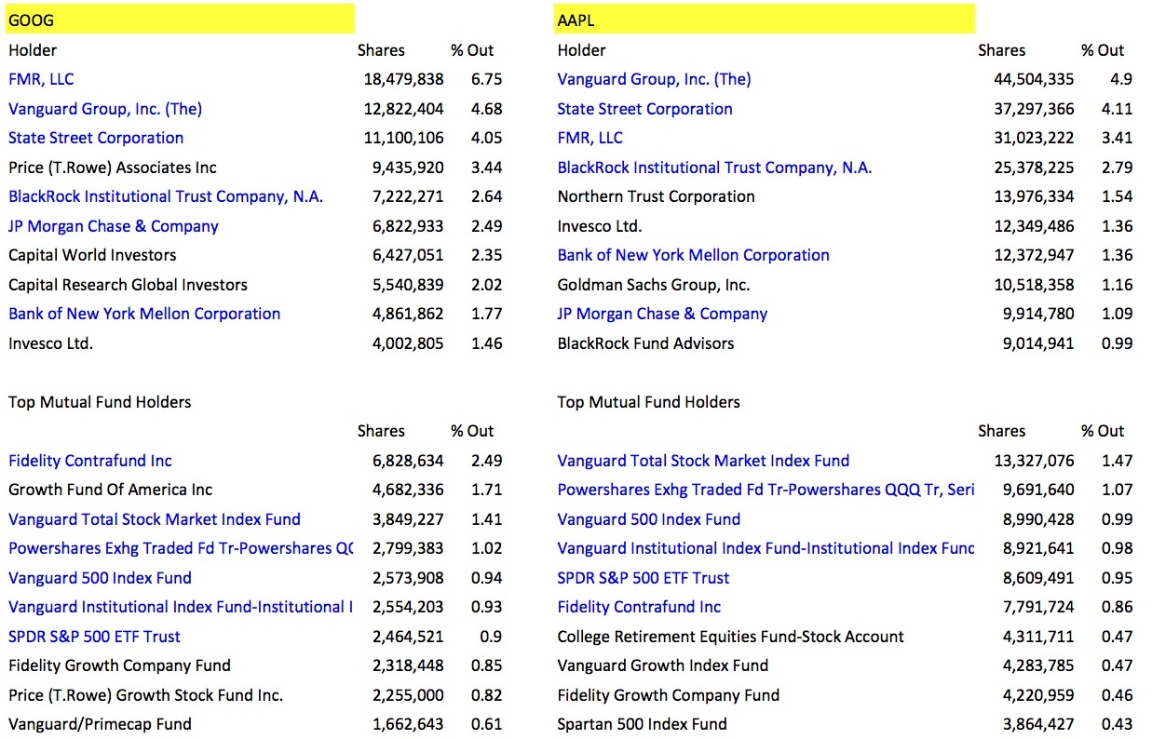
Task: Open Vanguard Group, Inc. (The) in AAPL holders
Action: click(654, 79)
